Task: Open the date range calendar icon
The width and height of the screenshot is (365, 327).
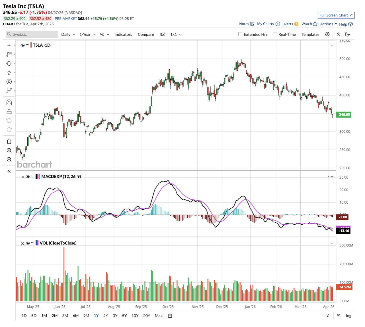Action: point(170,316)
